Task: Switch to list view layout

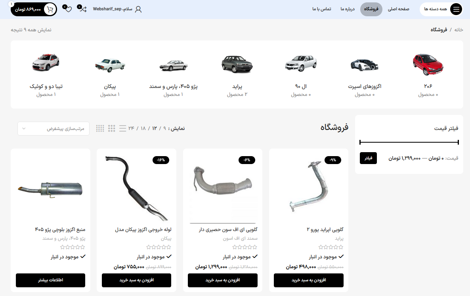Action: tap(122, 128)
